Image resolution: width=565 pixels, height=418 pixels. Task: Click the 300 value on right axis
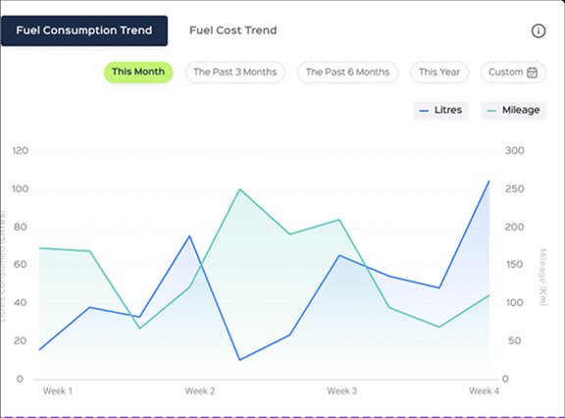click(515, 151)
